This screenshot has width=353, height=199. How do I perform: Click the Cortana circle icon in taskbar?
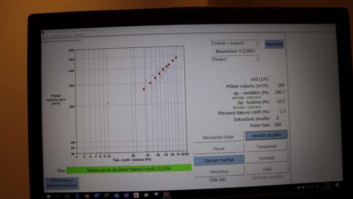click(67, 196)
